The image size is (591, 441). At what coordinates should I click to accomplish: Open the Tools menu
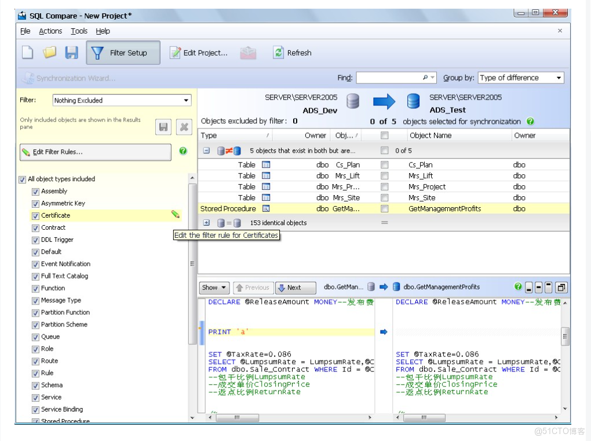point(79,31)
